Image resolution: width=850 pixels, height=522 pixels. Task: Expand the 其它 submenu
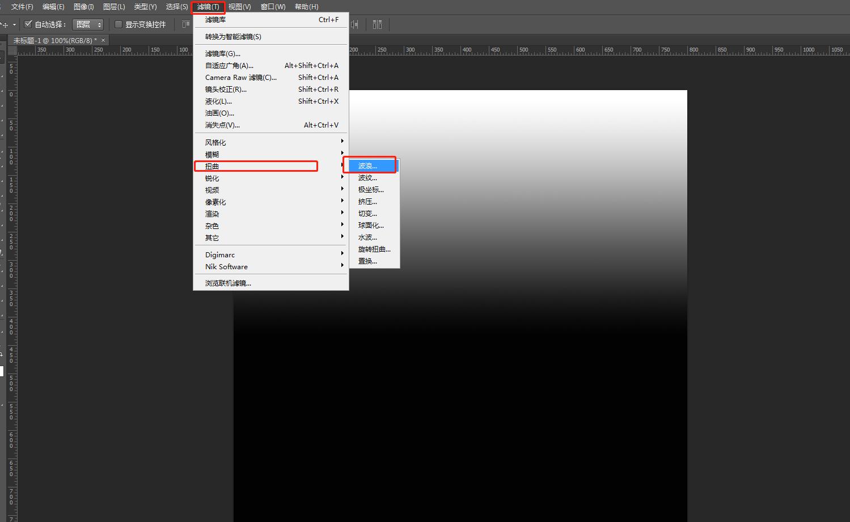(271, 238)
